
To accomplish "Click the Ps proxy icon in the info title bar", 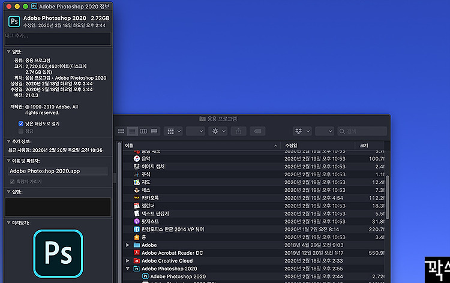I will (x=34, y=7).
